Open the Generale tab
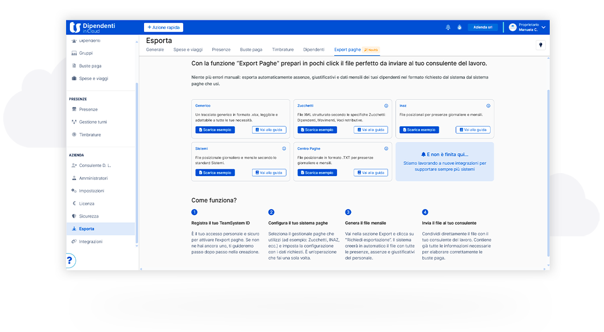Image resolution: width=604 pixels, height=332 pixels. tap(155, 49)
